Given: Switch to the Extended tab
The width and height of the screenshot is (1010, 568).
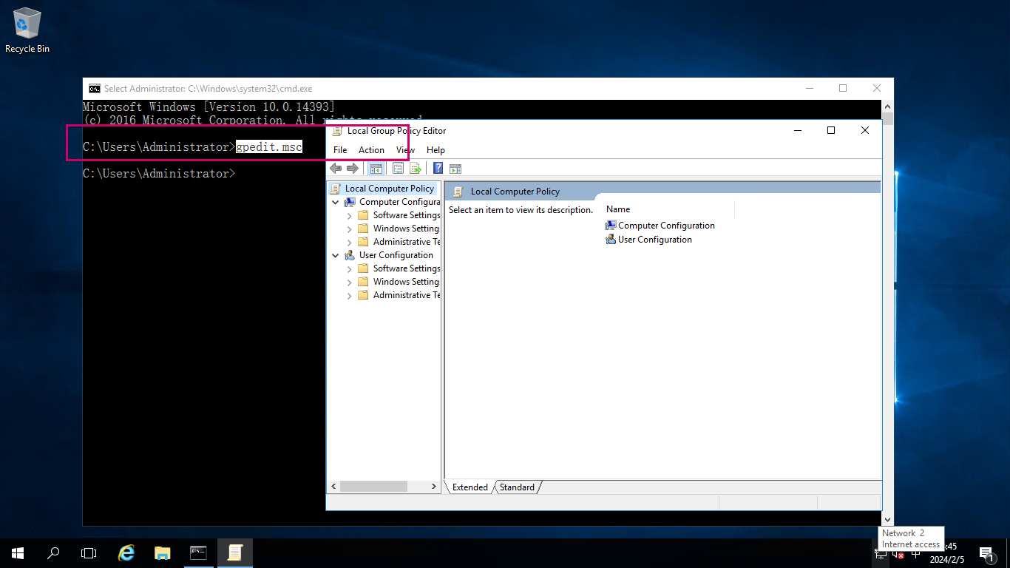Looking at the screenshot, I should pos(470,487).
